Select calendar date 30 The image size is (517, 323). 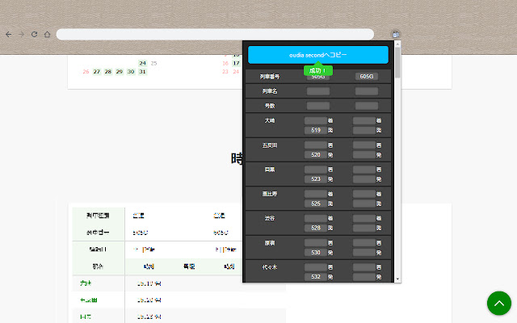[x=131, y=72]
